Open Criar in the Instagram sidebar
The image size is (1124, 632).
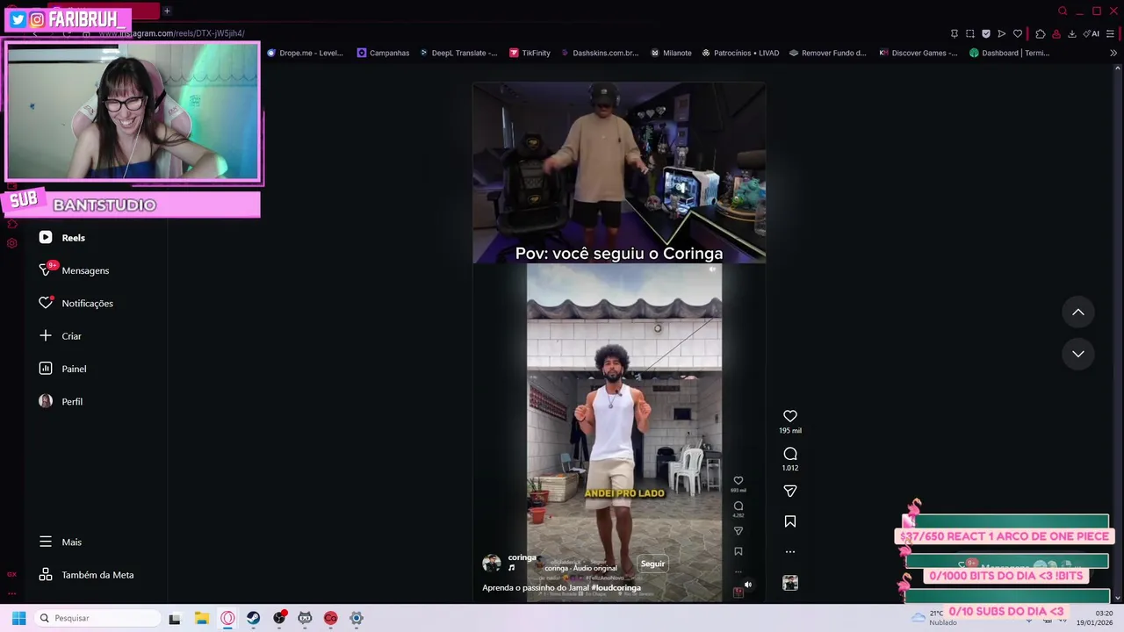click(61, 336)
